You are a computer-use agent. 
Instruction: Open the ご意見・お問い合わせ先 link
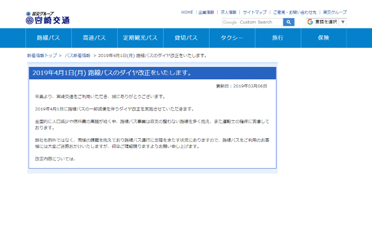[x=294, y=12]
